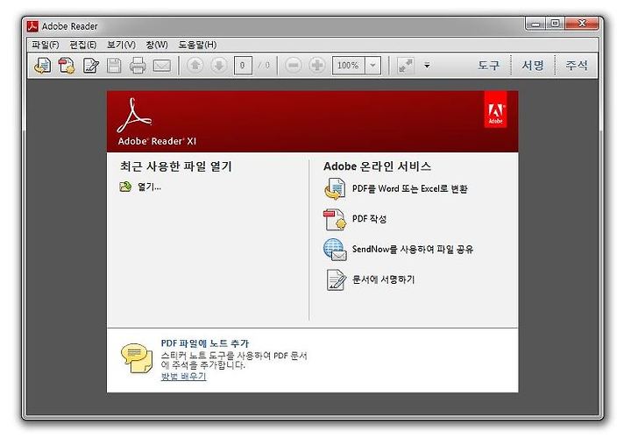The image size is (631, 445).
Task: Click the PDF to Word conversion service icon
Action: (335, 188)
